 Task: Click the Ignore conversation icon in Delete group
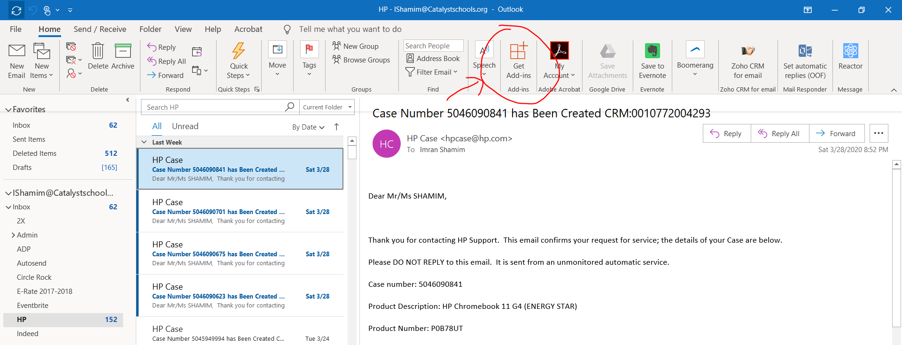pos(71,46)
